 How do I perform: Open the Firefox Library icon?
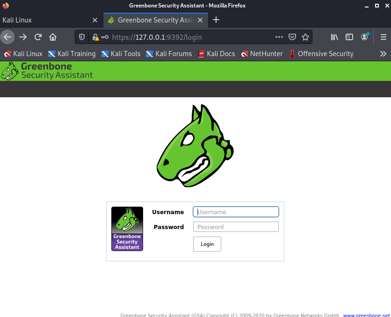pos(334,37)
